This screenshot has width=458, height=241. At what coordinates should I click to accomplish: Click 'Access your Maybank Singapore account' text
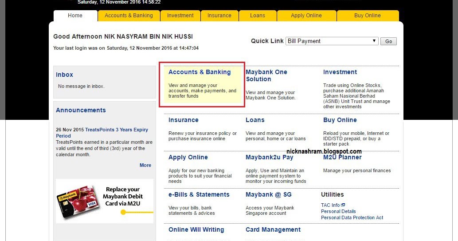click(x=270, y=210)
